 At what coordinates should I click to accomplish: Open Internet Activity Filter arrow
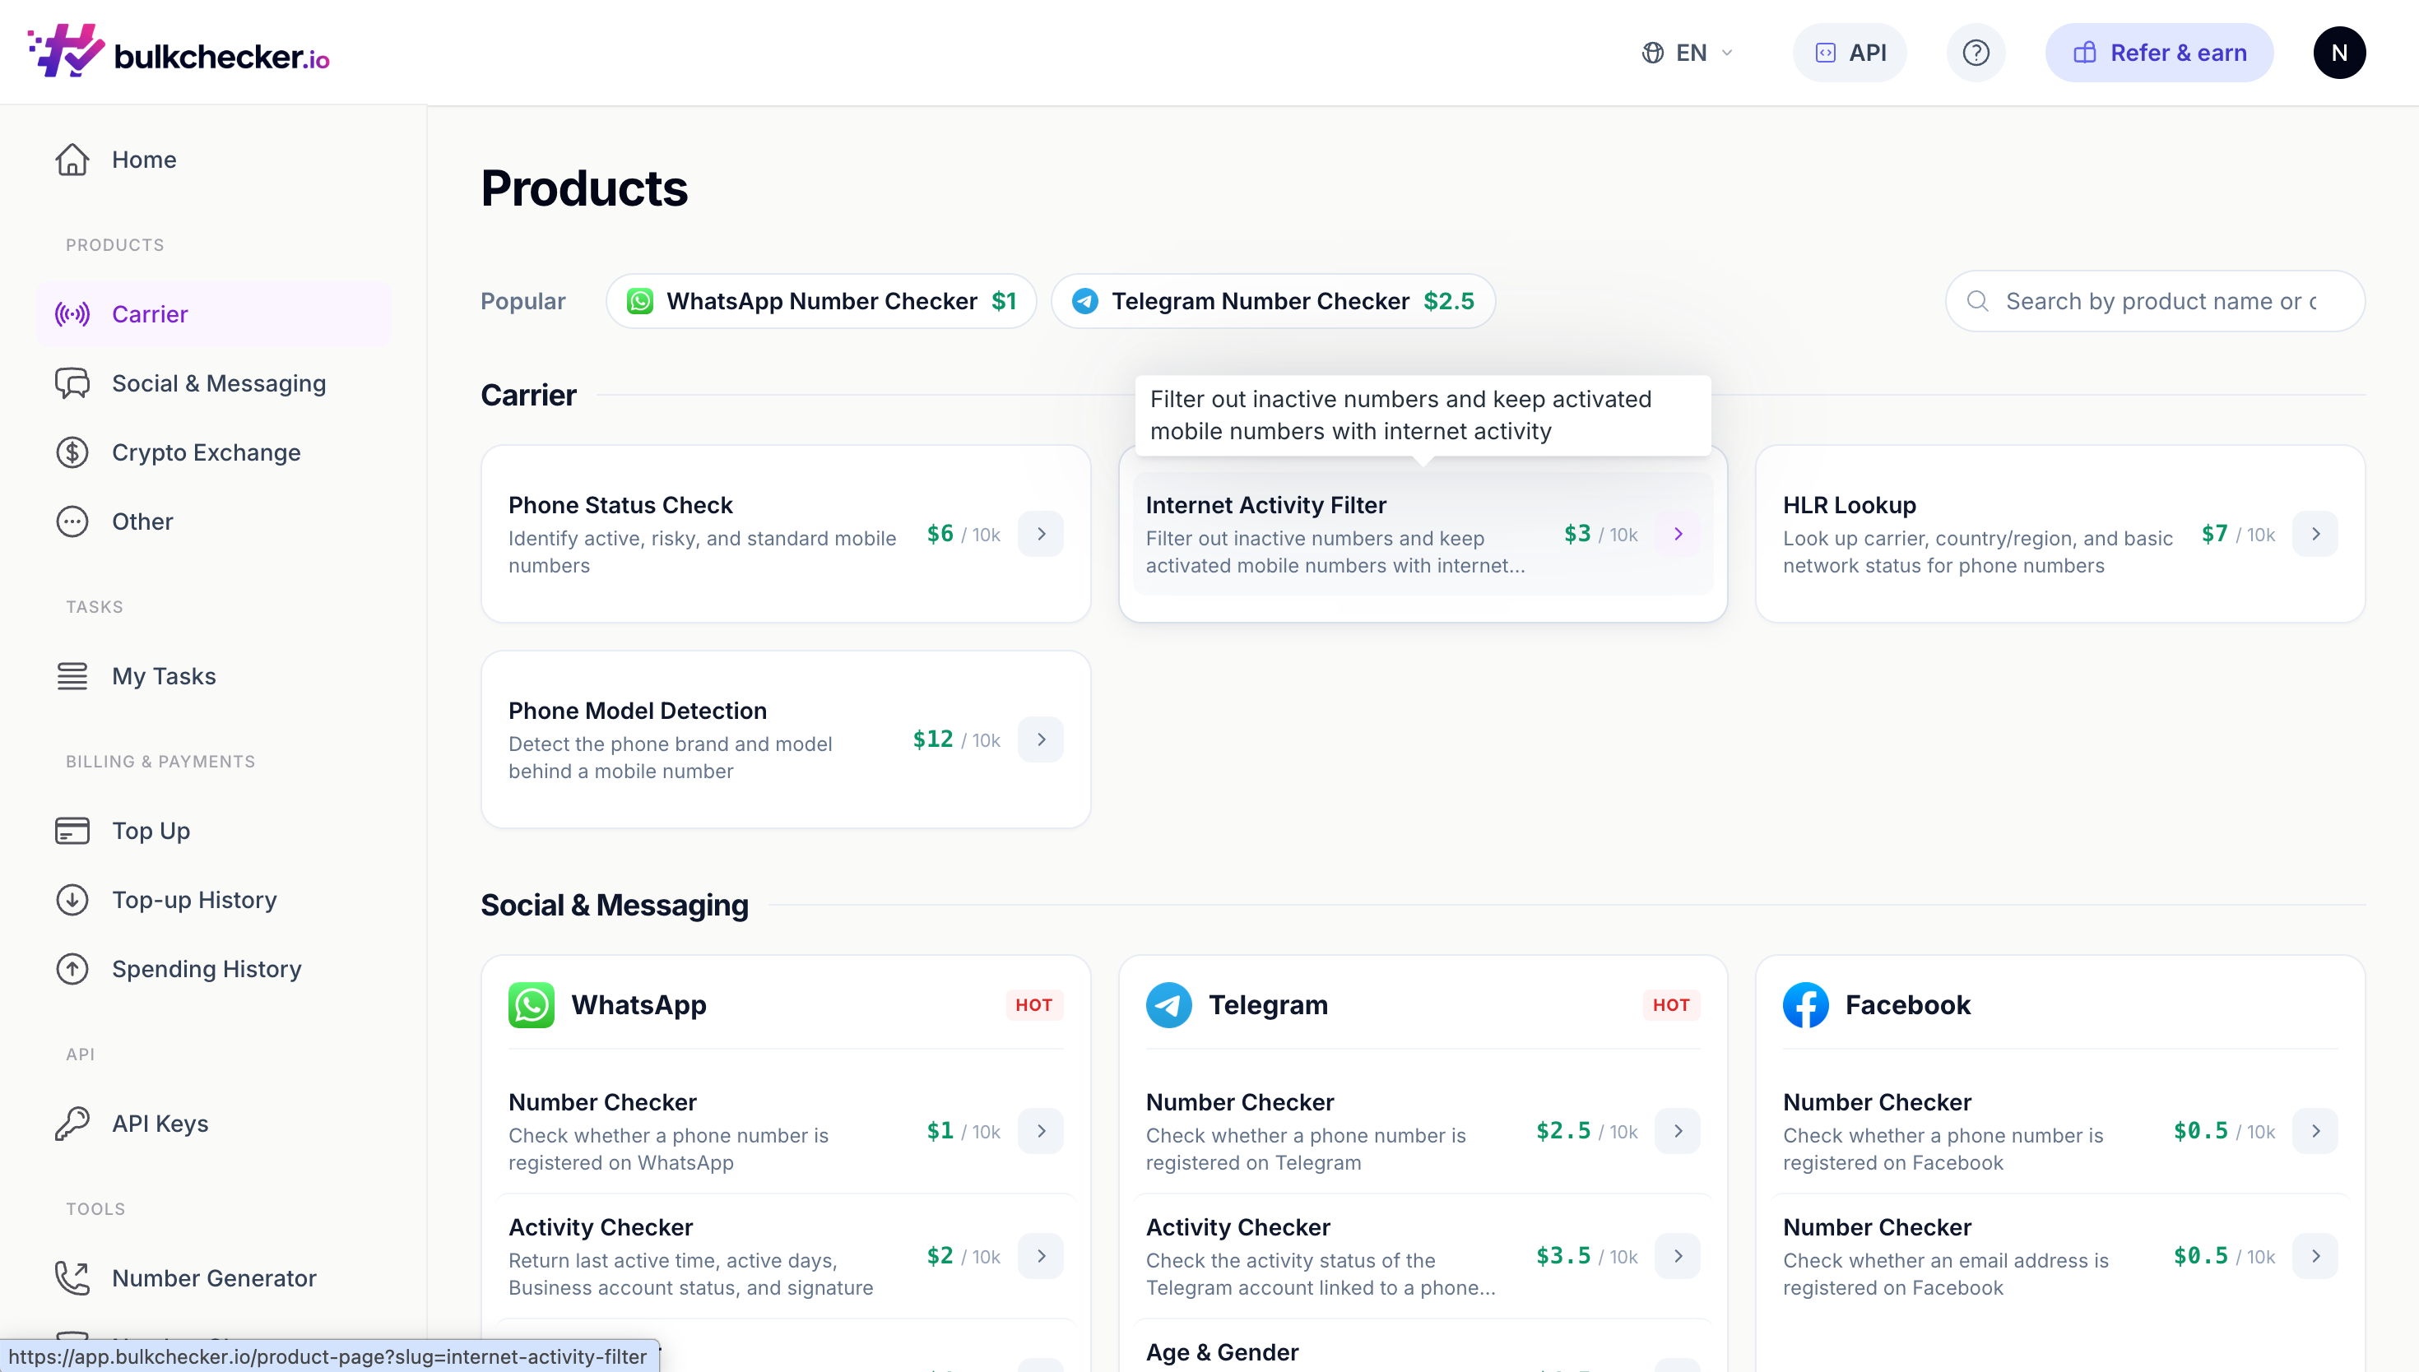[x=1678, y=533]
